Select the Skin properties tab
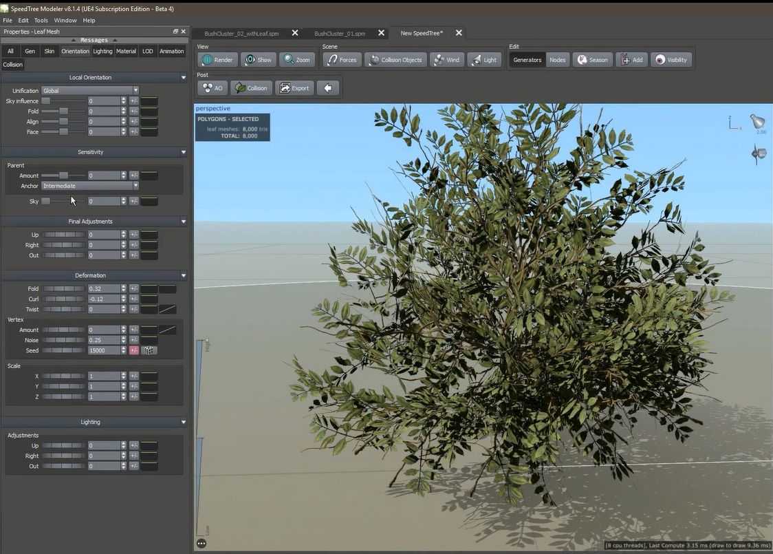Viewport: 773px width, 554px height. pos(50,52)
